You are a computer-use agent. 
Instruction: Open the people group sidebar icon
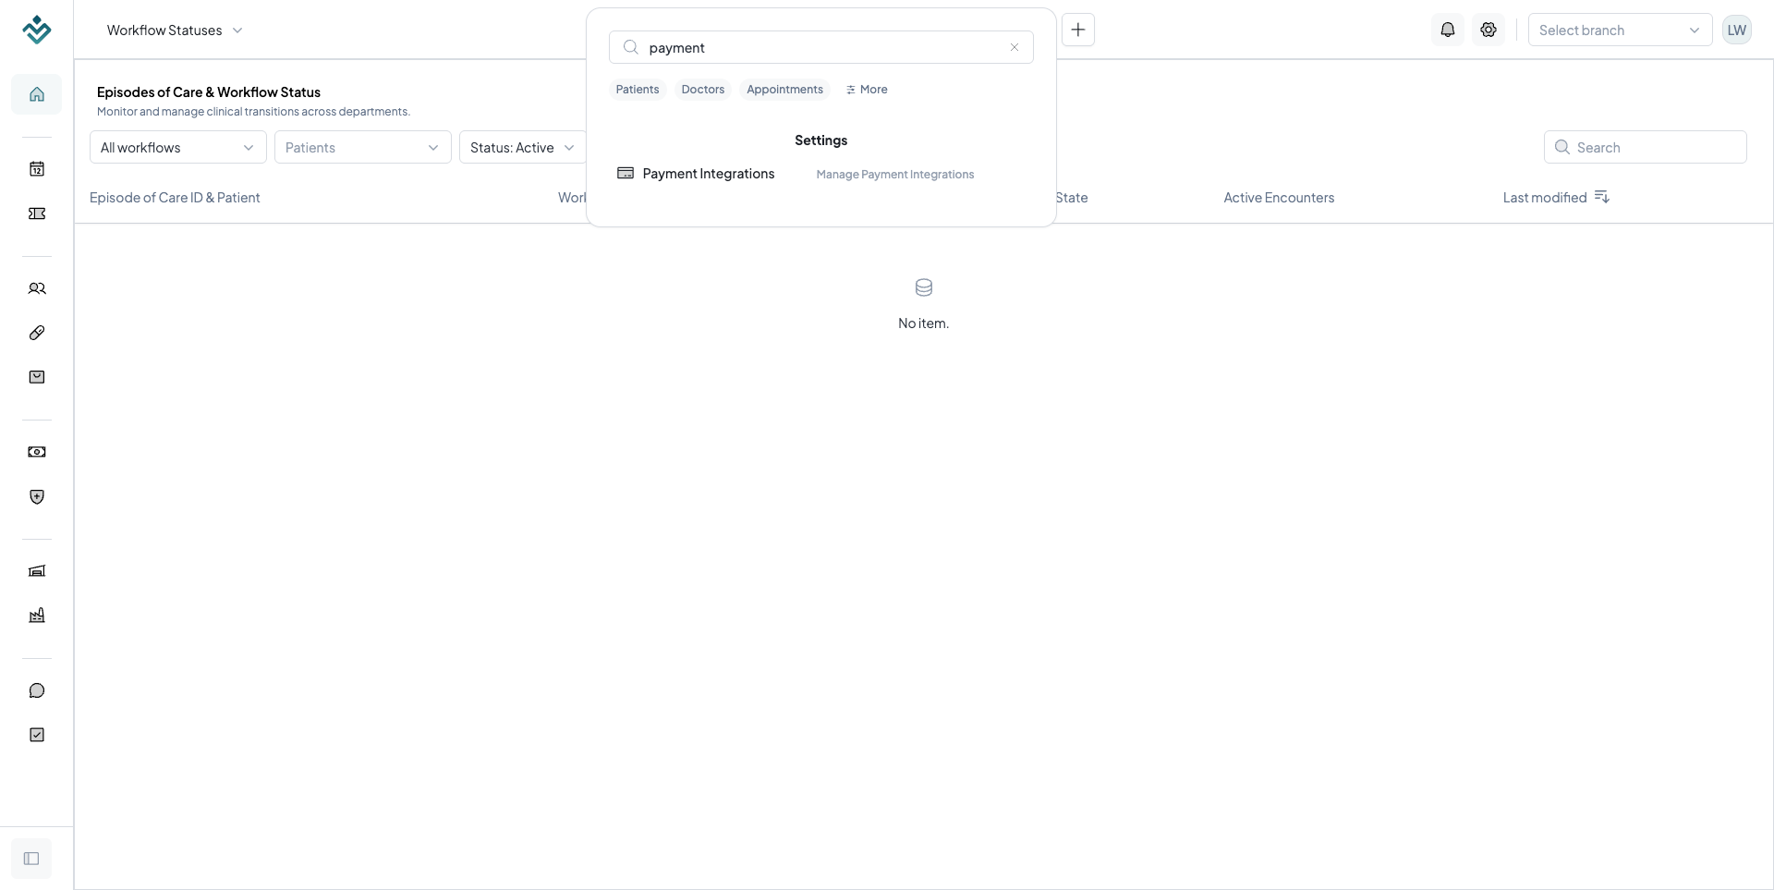(x=37, y=288)
